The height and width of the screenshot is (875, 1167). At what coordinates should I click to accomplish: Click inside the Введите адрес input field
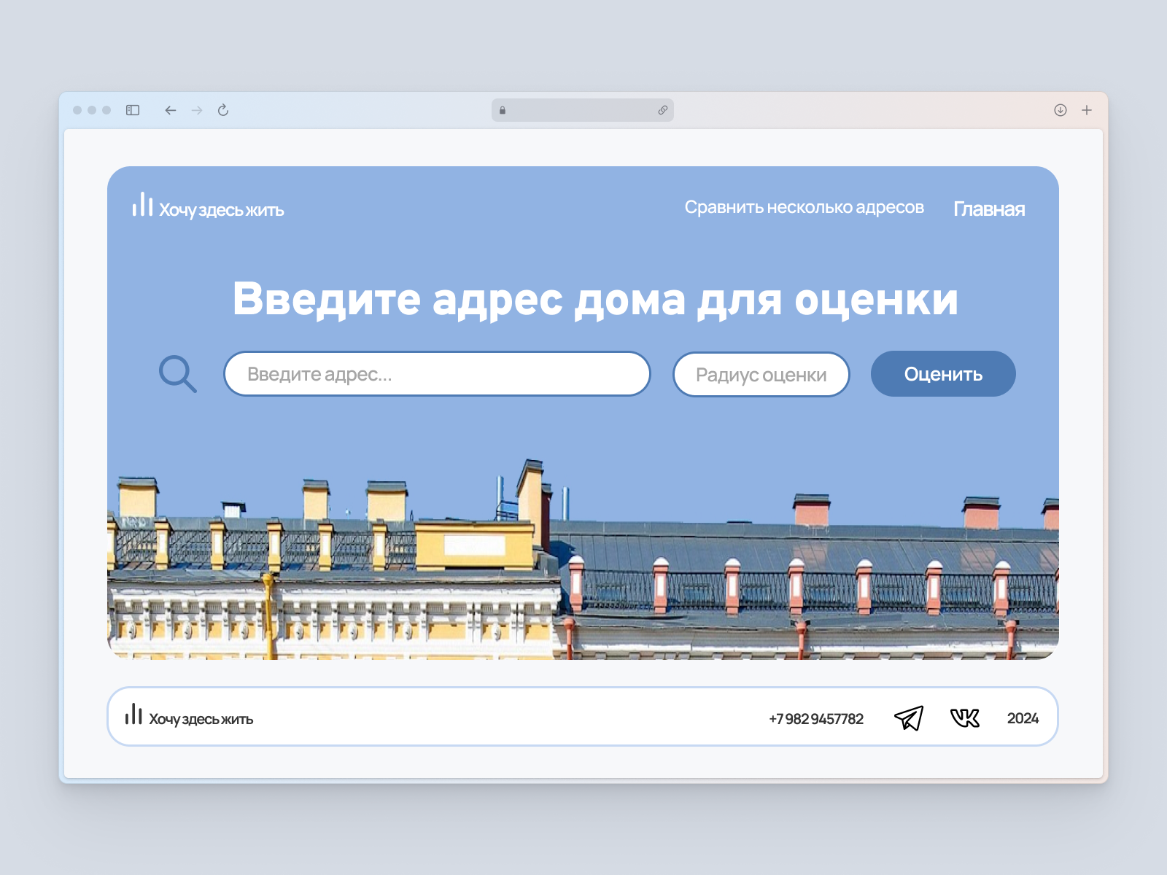coord(436,374)
